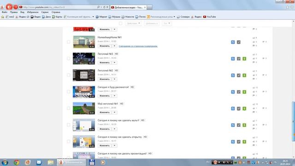Click green dollar monetization icon for Летсплей №3

pos(244,59)
